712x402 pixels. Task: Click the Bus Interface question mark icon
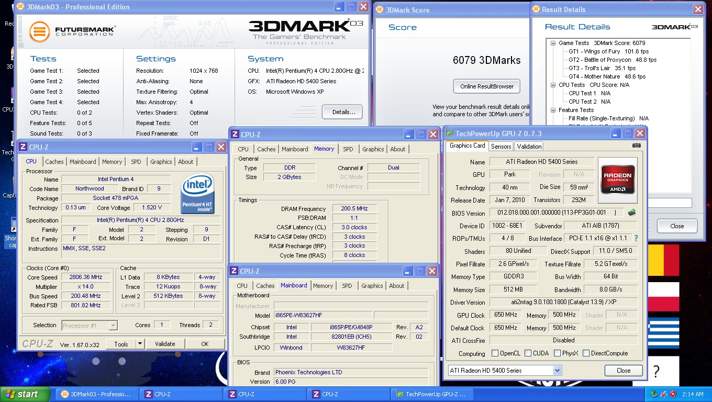coord(636,238)
